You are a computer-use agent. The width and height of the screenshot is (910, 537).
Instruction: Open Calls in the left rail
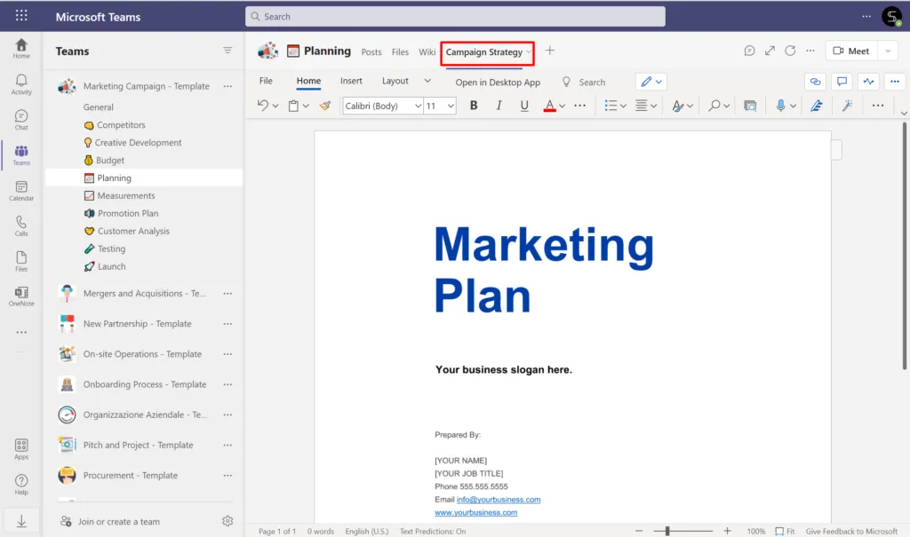21,226
